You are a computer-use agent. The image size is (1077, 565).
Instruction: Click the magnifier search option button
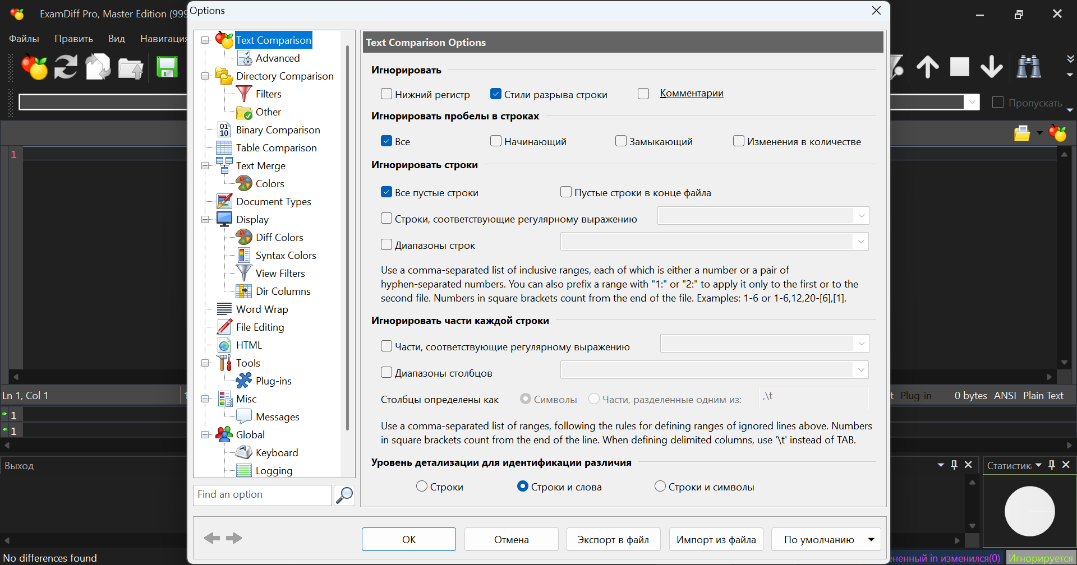click(344, 495)
